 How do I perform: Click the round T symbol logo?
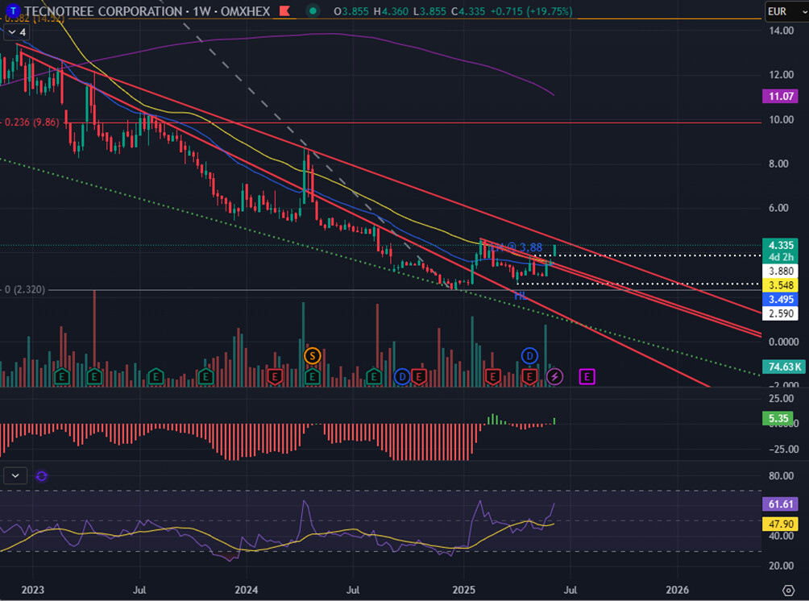(12, 11)
